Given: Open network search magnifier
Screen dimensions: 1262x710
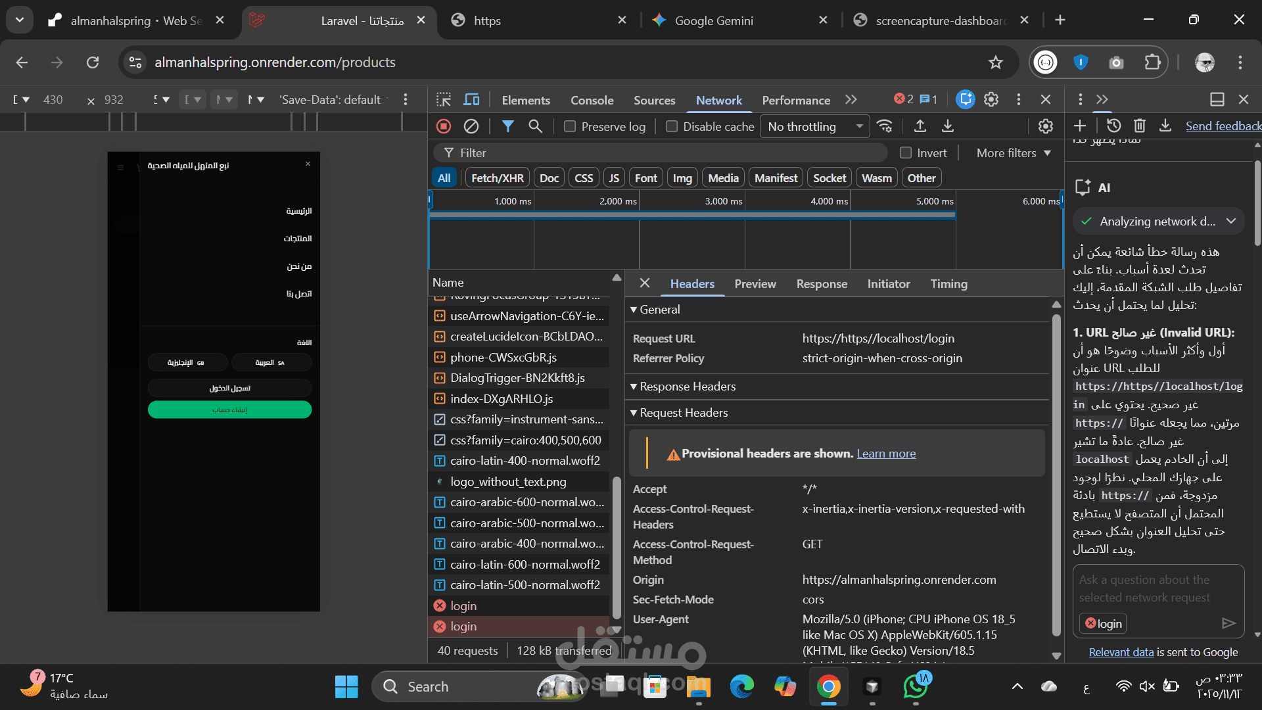Looking at the screenshot, I should click(x=535, y=126).
